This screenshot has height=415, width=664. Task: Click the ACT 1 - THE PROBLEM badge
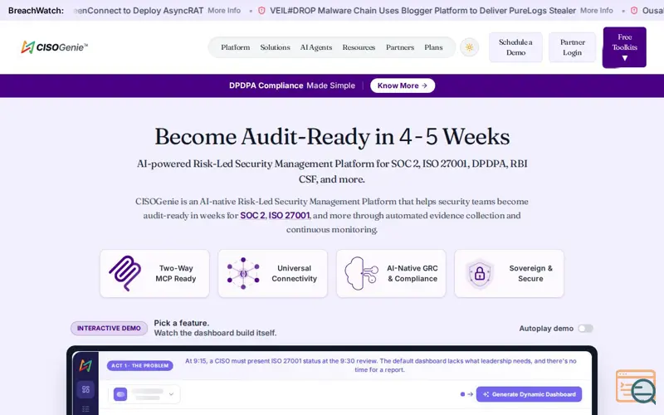pos(139,365)
